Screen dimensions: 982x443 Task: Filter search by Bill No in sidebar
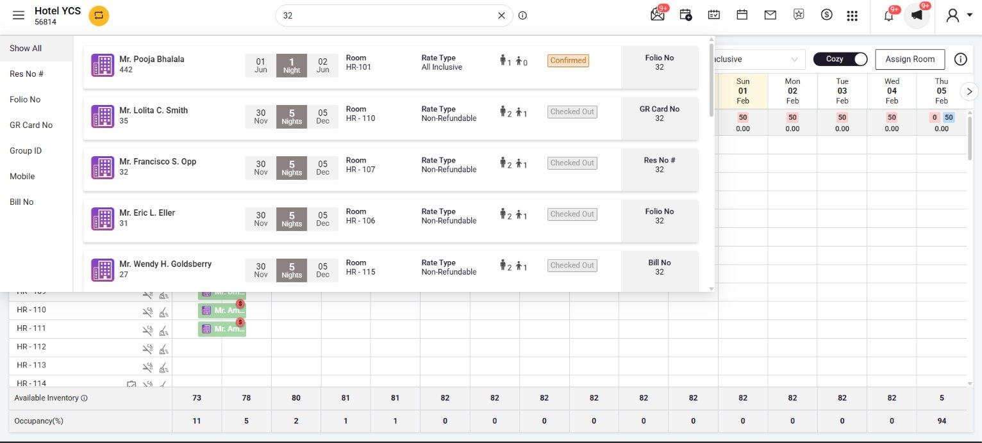(37, 202)
